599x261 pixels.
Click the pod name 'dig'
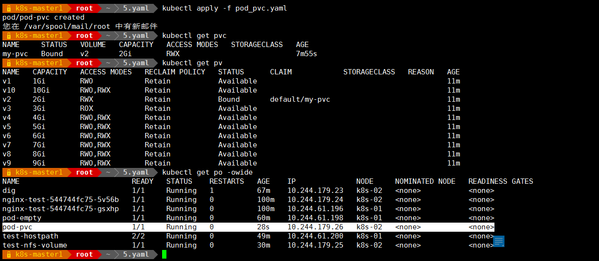[x=9, y=190]
